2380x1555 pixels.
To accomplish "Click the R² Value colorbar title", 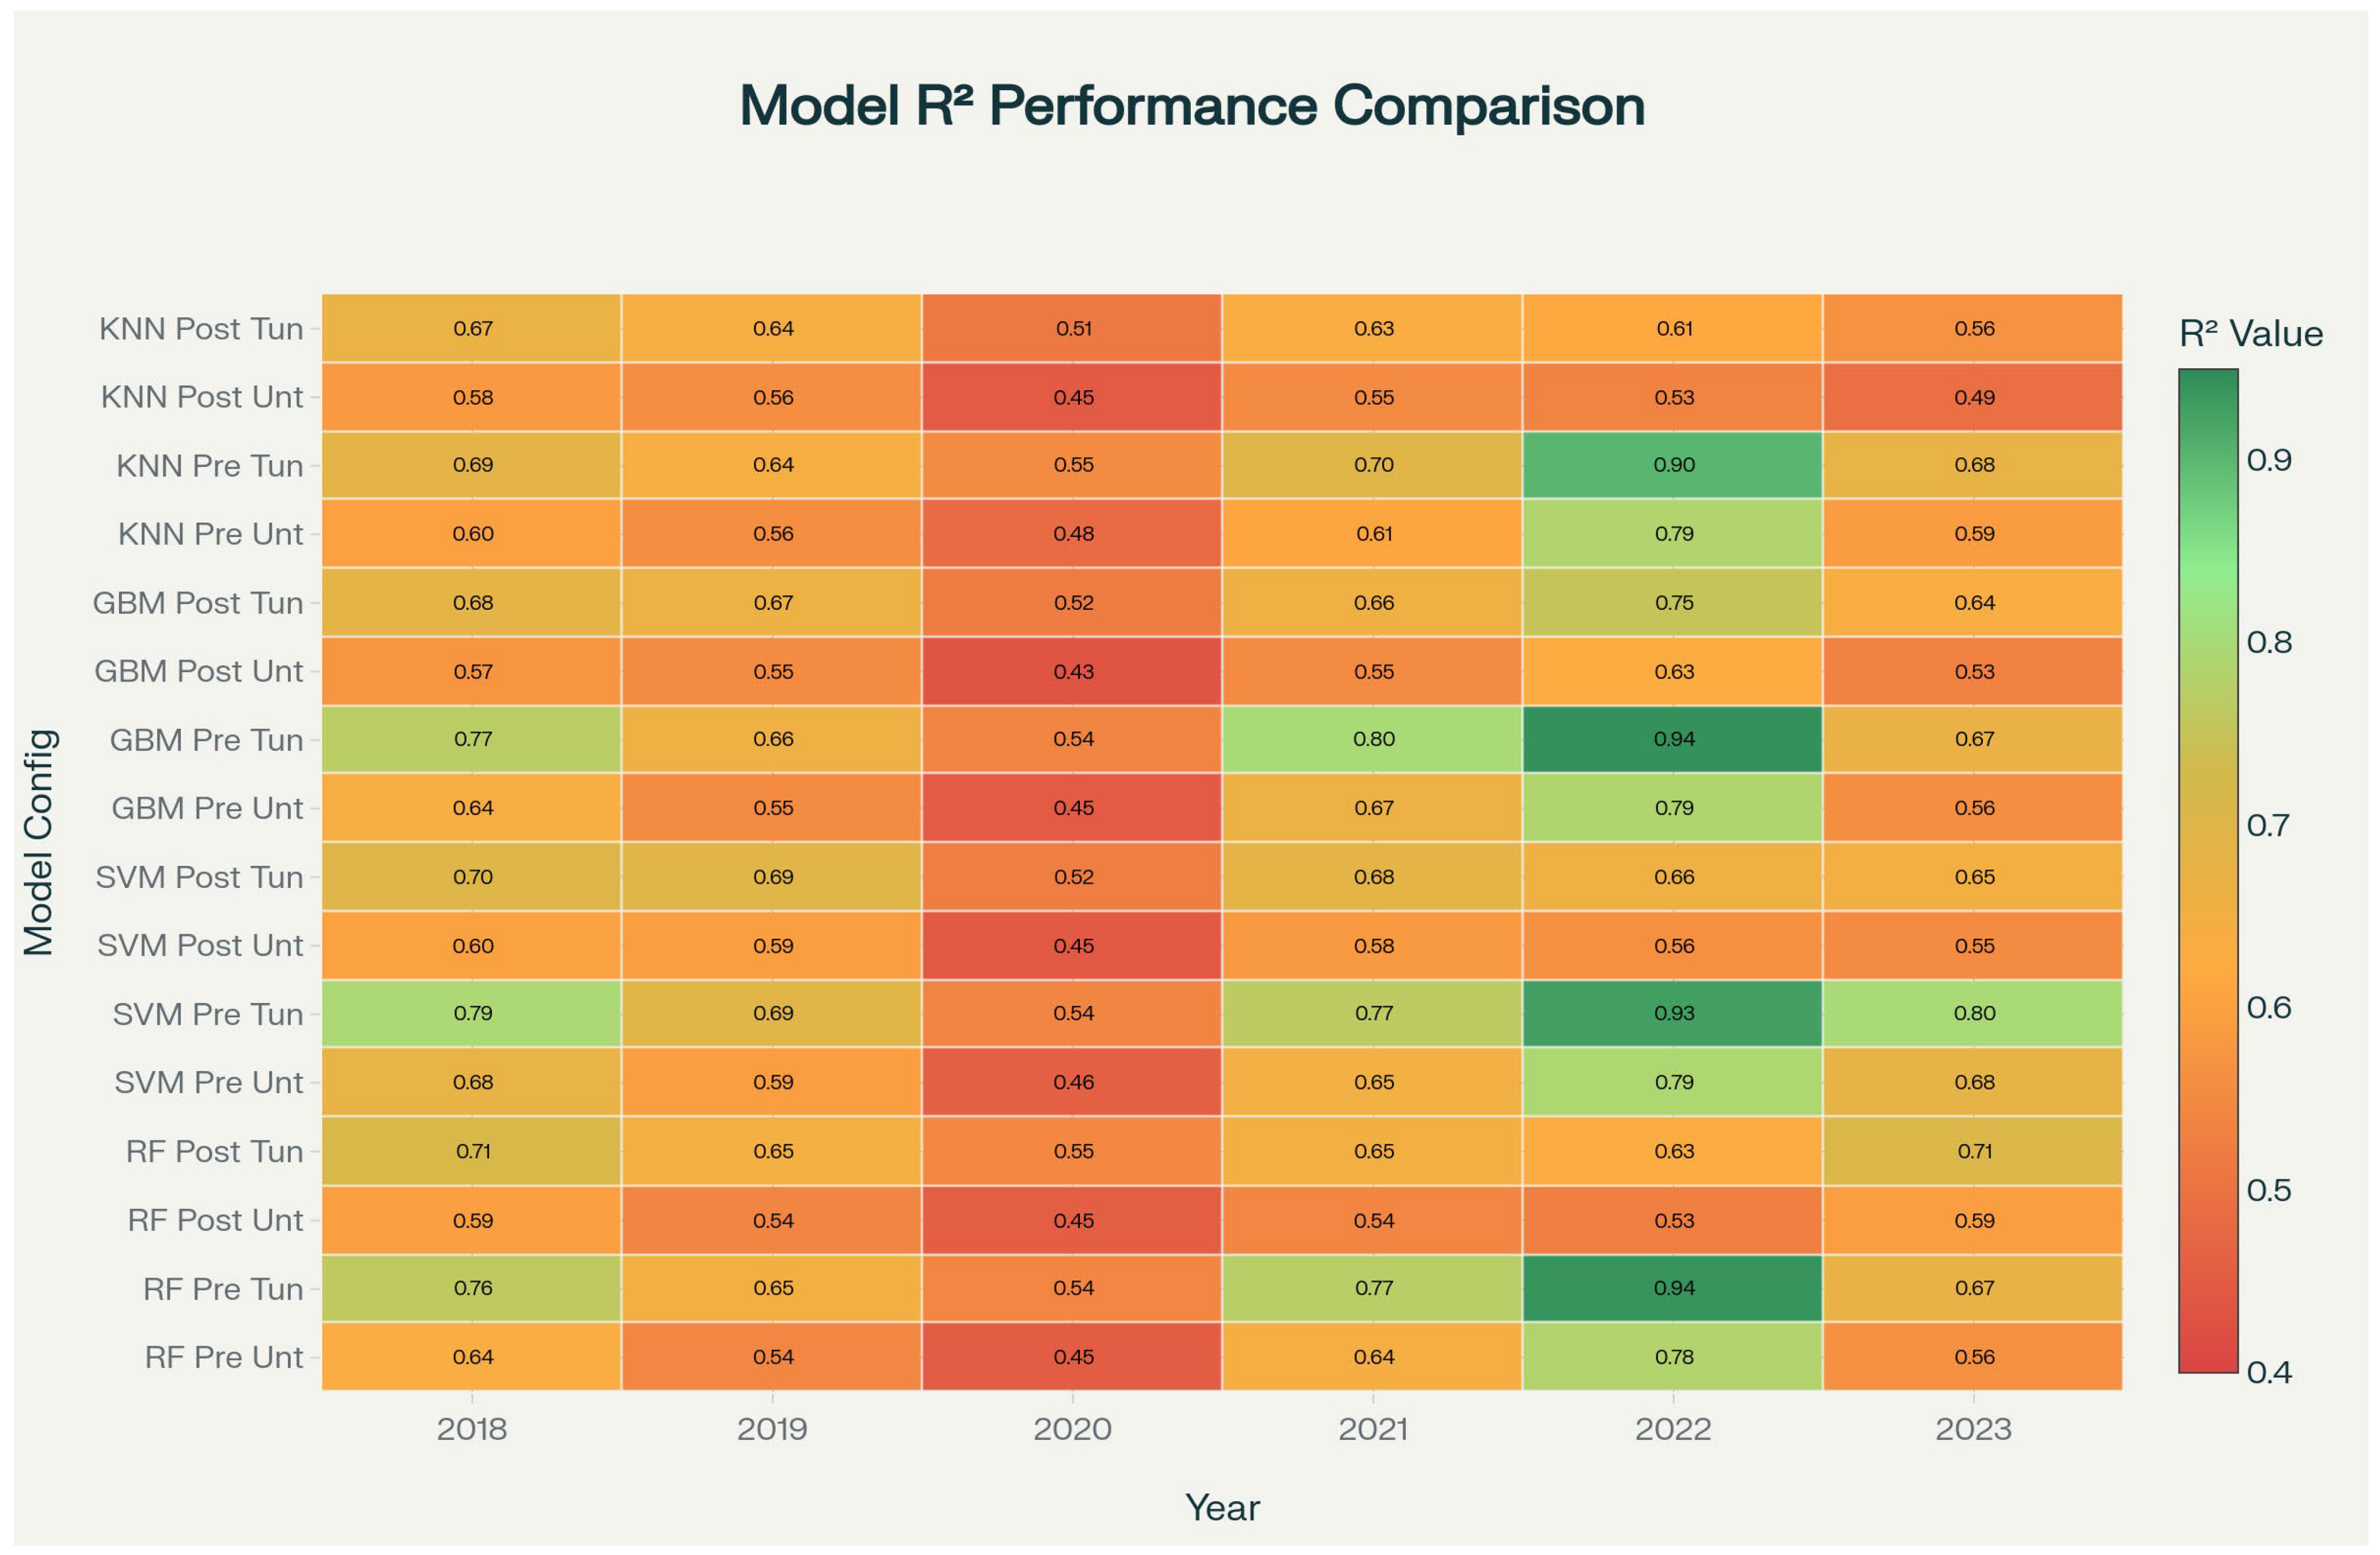I will 2250,334.
